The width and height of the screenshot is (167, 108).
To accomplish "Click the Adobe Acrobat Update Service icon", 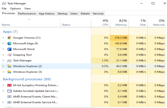I will [9, 91].
